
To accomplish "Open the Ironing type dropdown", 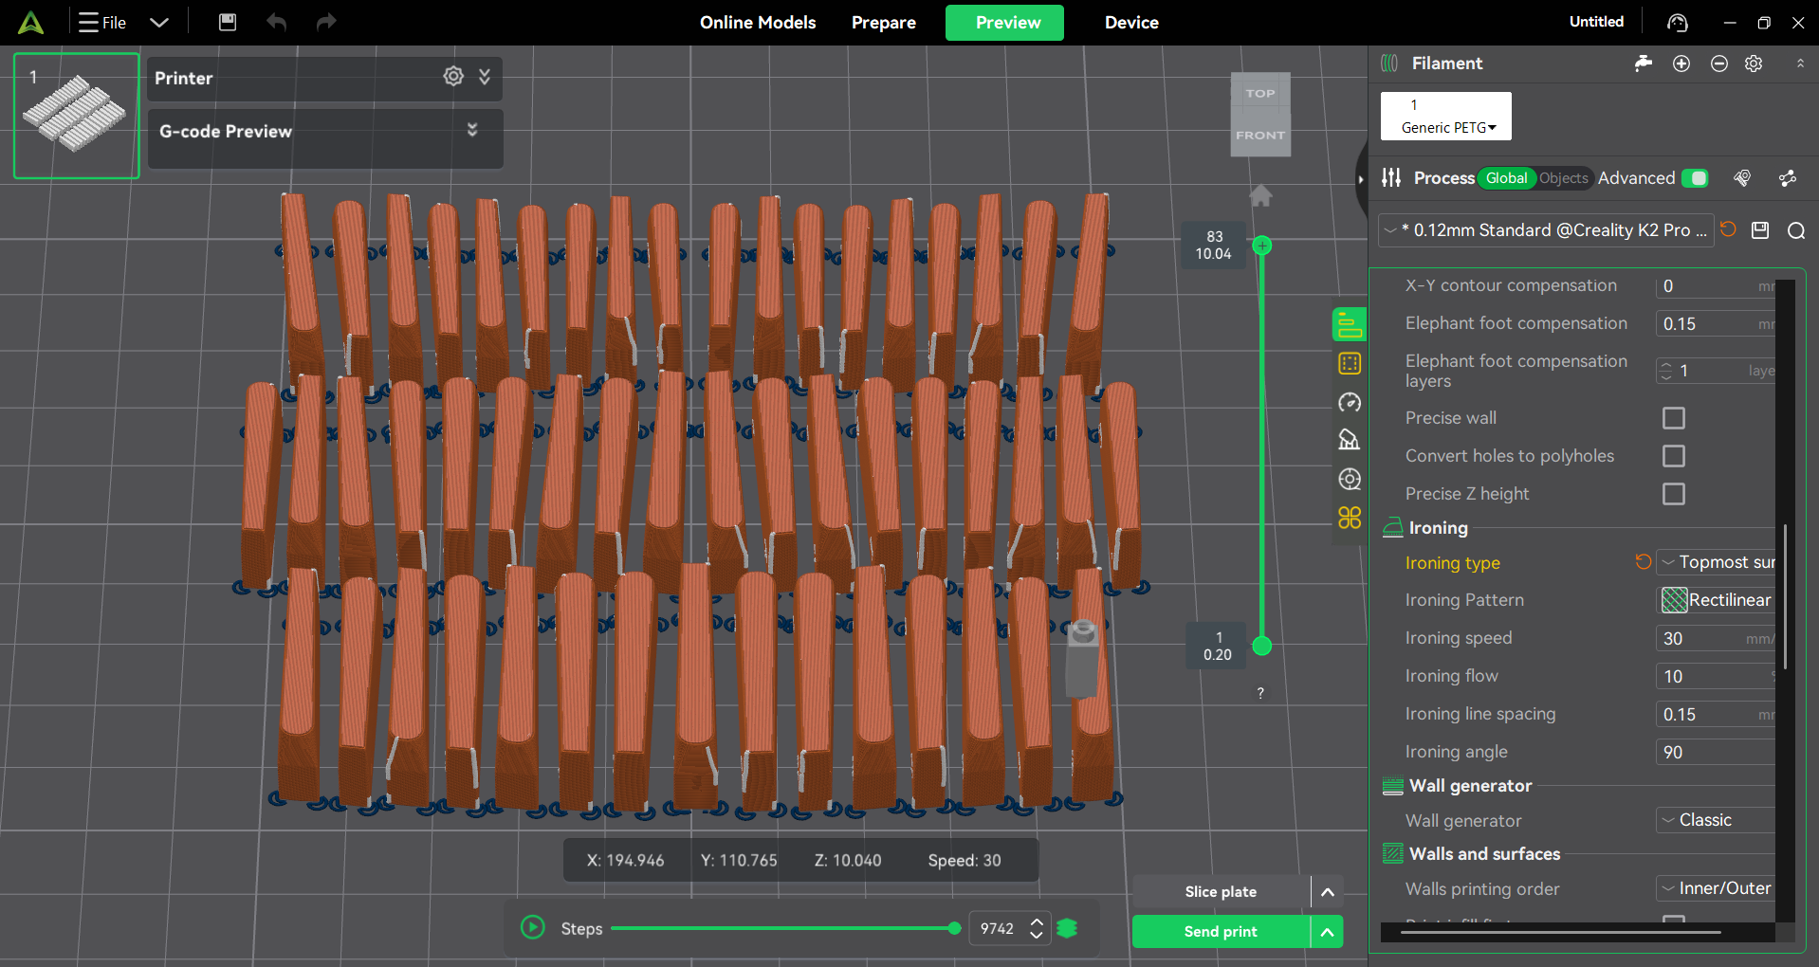I will (1717, 562).
